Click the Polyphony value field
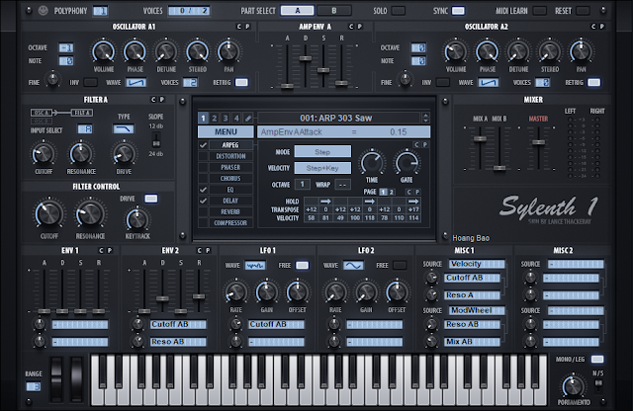Screen dimensions: 633x411 (101, 11)
